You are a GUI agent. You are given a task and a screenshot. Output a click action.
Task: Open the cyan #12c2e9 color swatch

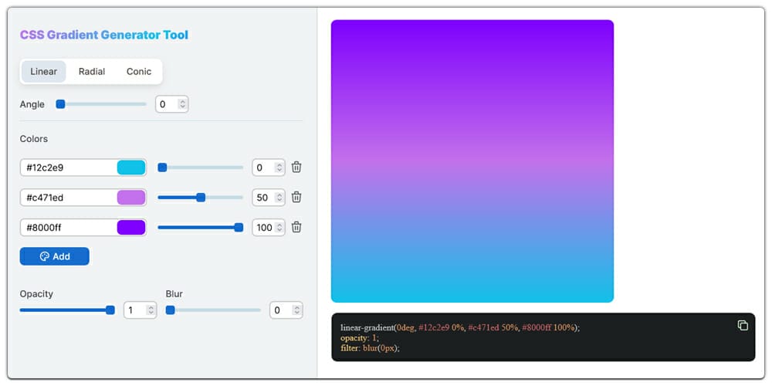point(130,168)
